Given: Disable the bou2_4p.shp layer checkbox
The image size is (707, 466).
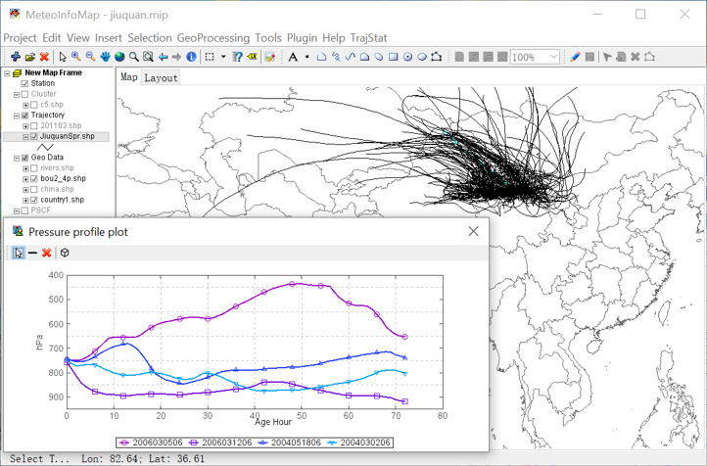Looking at the screenshot, I should coord(34,179).
